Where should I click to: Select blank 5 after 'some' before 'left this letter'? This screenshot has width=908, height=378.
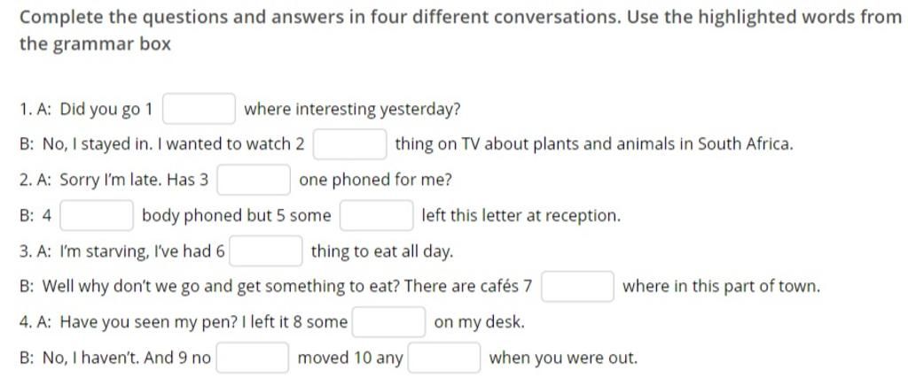tap(377, 216)
